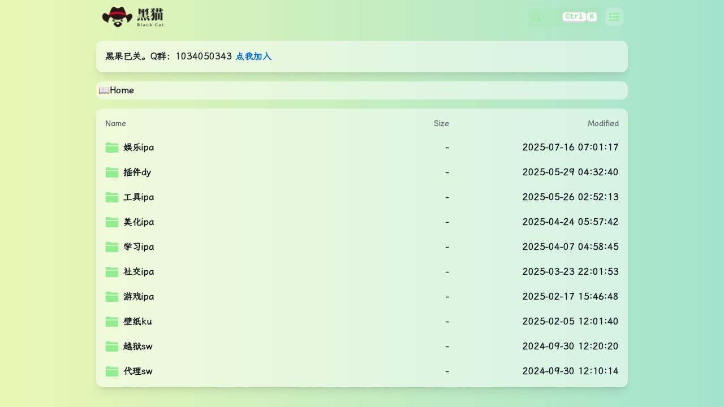Click the 点我加入 group link
This screenshot has width=724, height=407.
click(253, 57)
